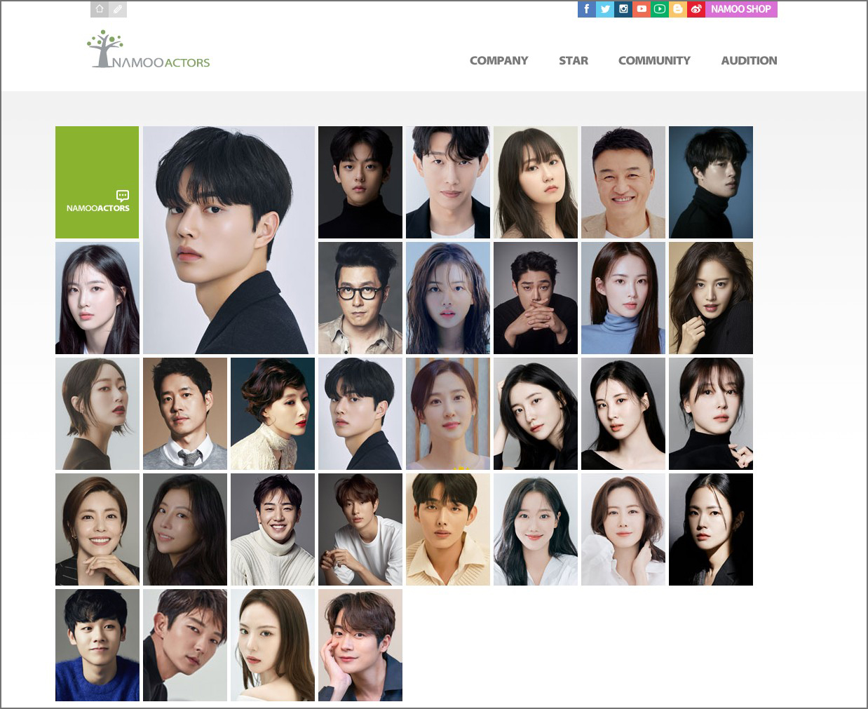
Task: Open the Instagram social link
Action: tap(623, 9)
